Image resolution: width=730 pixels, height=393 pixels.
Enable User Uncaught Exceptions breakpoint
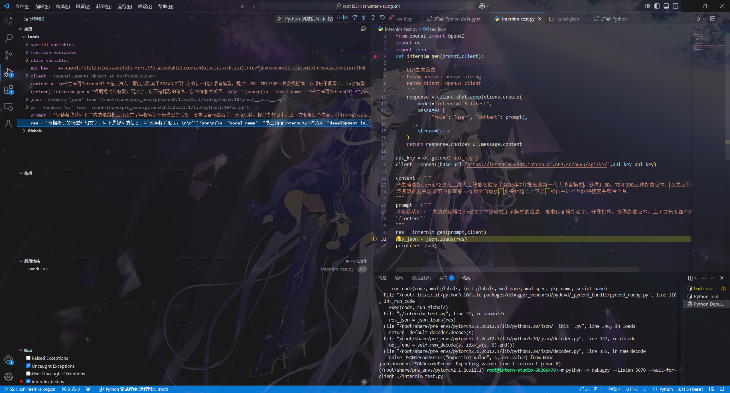(28, 373)
